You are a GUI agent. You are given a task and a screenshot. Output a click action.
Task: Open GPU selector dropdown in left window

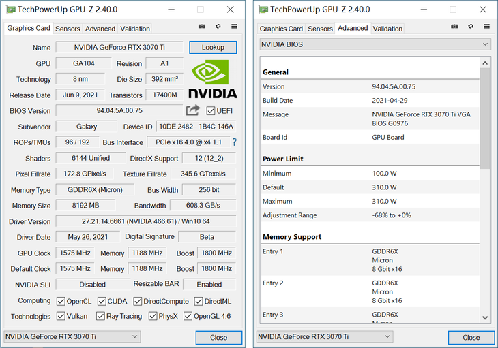pyautogui.click(x=72, y=336)
